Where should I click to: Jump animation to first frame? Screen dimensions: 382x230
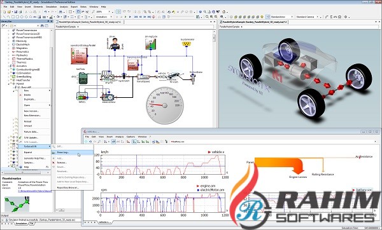136,17
